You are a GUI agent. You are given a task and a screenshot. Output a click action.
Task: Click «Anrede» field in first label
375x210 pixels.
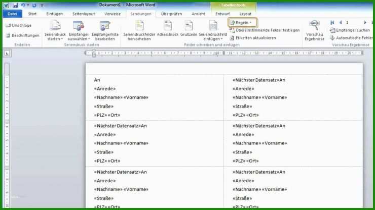click(105, 89)
